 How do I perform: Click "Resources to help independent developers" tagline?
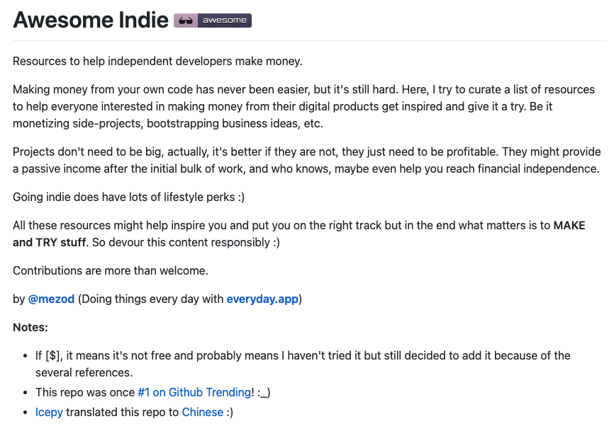pyautogui.click(x=157, y=61)
